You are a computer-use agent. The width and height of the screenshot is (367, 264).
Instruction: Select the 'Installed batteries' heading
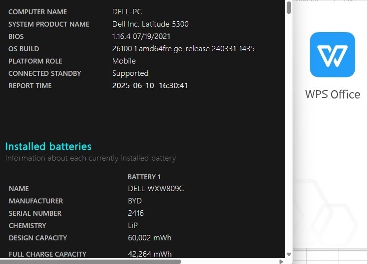point(48,146)
